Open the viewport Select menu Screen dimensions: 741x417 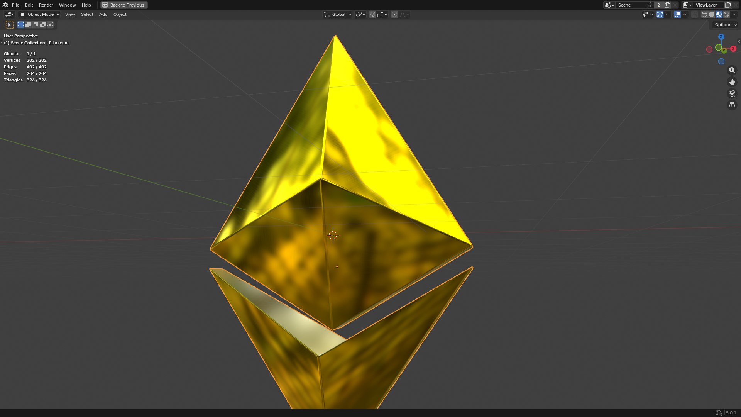(87, 14)
